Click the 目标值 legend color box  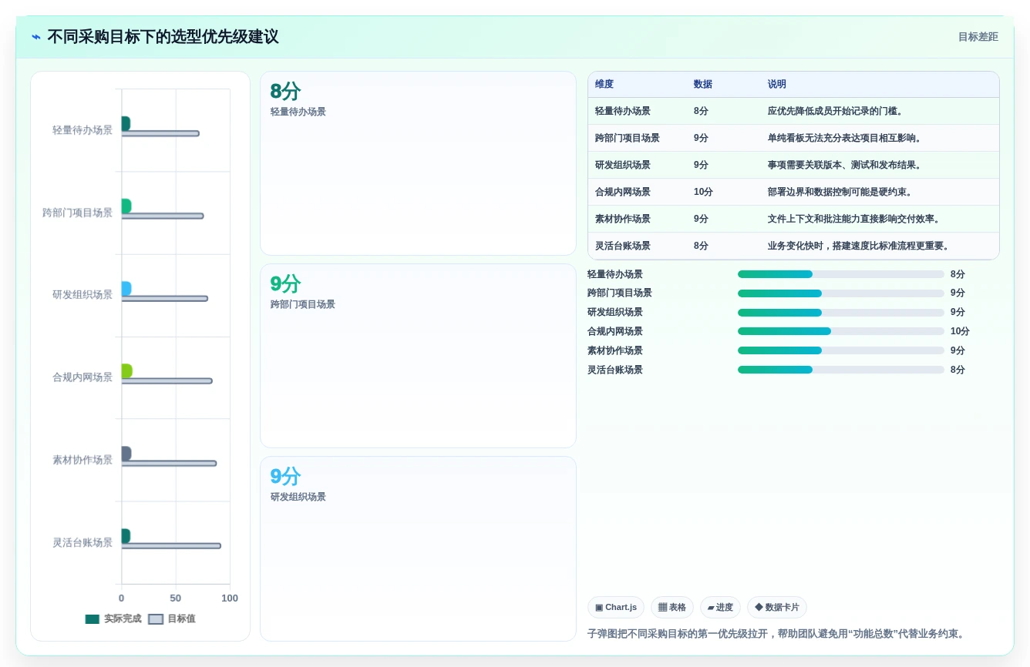tap(156, 618)
